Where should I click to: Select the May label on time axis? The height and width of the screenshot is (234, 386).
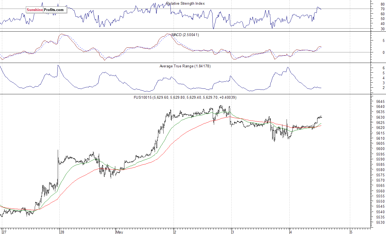click(120, 232)
